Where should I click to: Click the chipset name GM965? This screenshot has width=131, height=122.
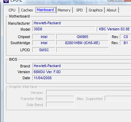[83, 37]
